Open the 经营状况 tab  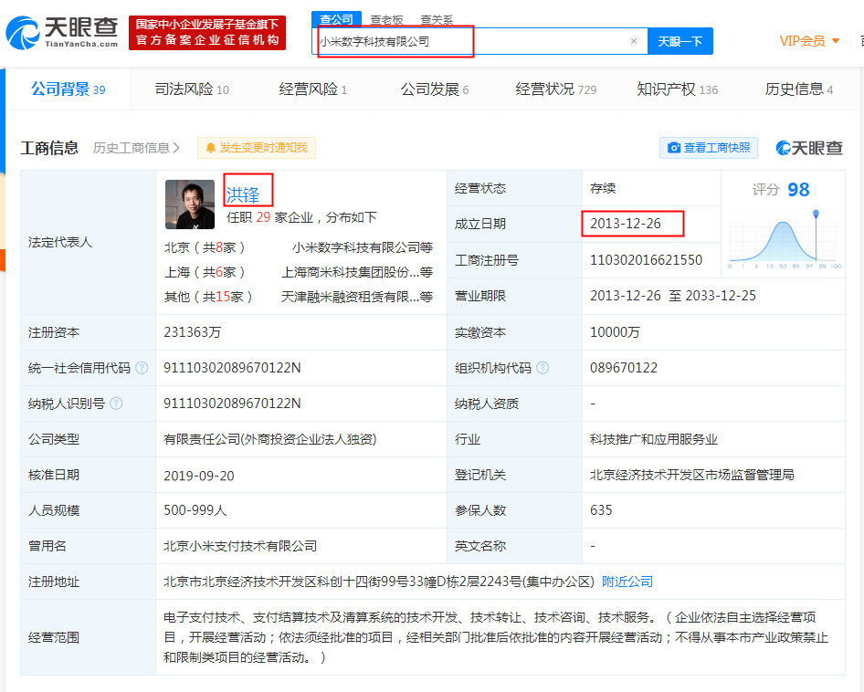tap(555, 89)
